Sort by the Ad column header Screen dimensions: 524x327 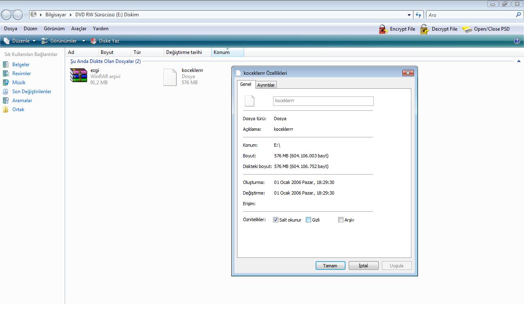[82, 52]
